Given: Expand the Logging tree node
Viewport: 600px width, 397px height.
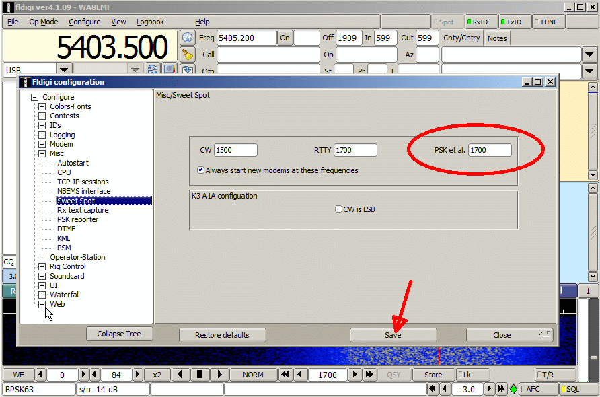Looking at the screenshot, I should (42, 135).
